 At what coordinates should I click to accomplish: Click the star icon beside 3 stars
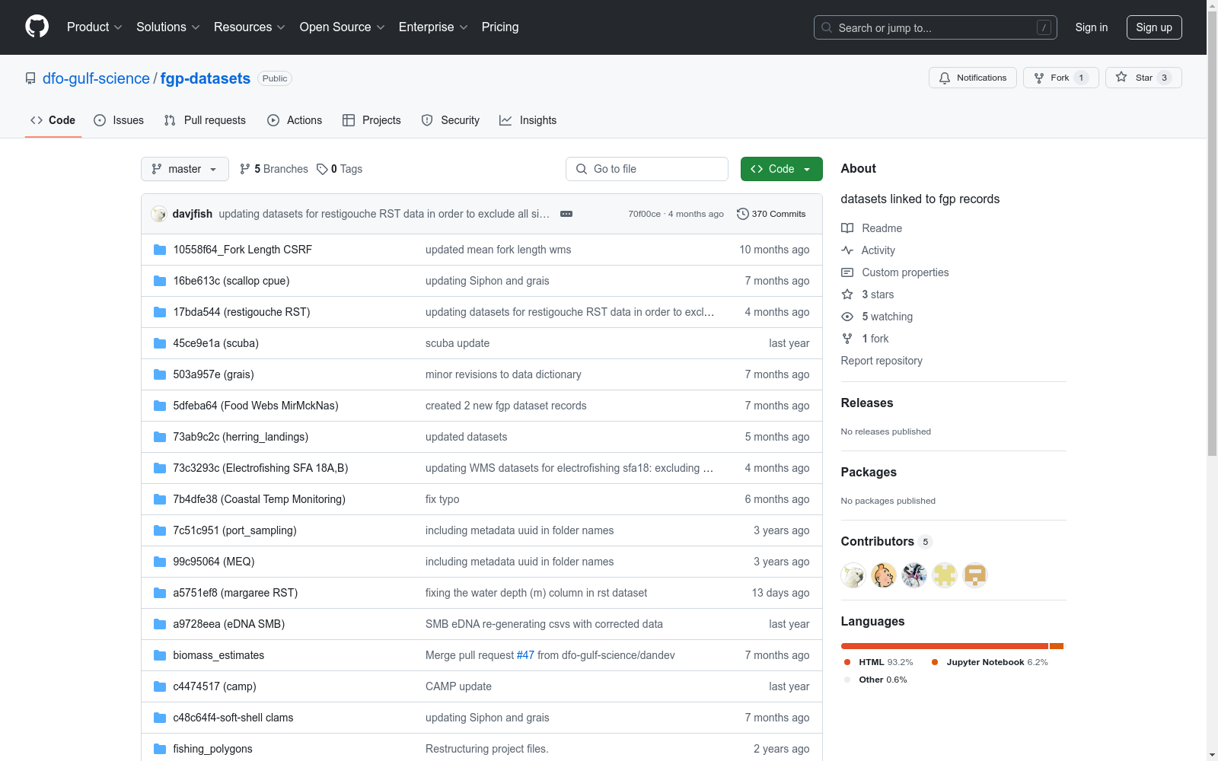pos(847,295)
